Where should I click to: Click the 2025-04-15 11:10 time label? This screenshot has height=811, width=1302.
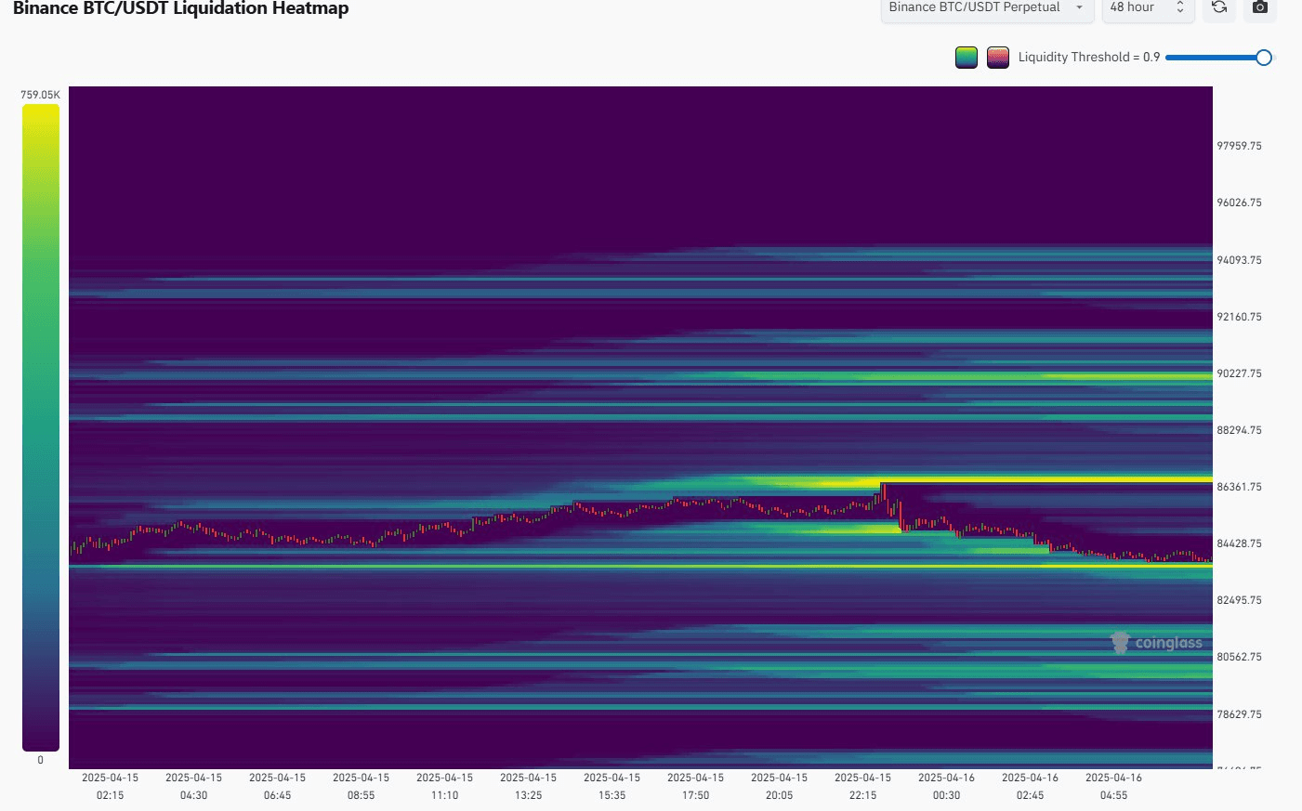pos(444,786)
